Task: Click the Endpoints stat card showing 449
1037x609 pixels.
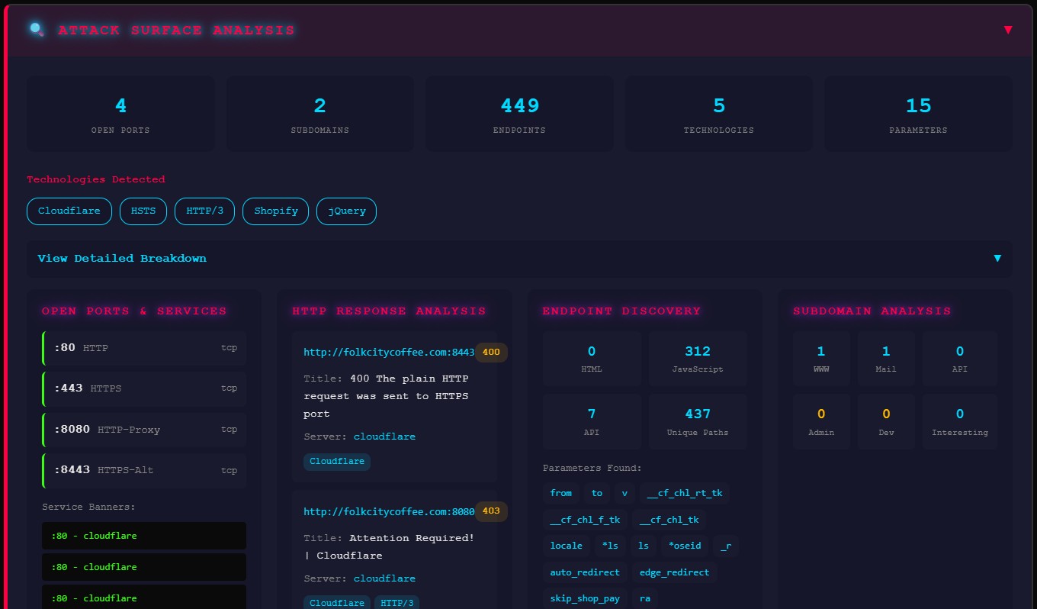Action: pos(519,113)
